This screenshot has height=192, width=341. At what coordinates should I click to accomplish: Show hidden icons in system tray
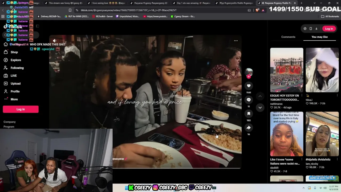(303, 188)
